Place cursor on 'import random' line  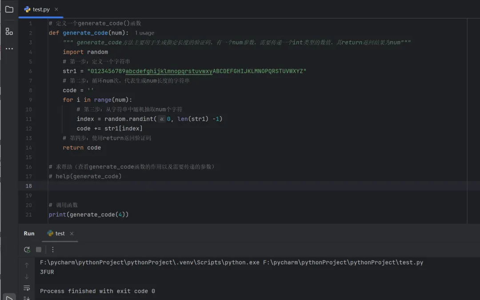pyautogui.click(x=85, y=52)
